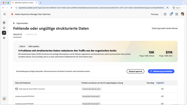Viewport: 187px width, 105px height.
Task: Switch to the Optimiert (0) tab
Action: 31,34
